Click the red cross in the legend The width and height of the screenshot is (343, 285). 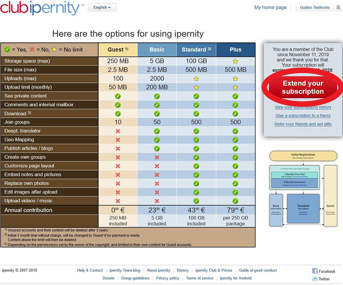32,50
